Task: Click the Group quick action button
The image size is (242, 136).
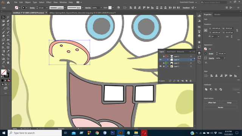Action: click(x=229, y=102)
